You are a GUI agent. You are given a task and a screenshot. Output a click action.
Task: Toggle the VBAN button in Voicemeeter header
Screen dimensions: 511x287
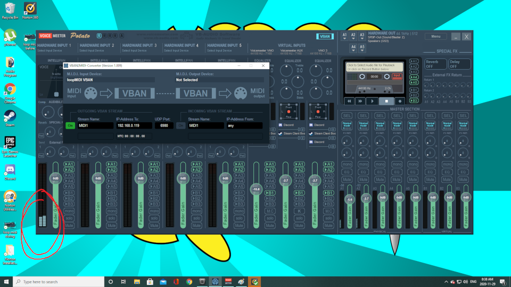click(x=325, y=37)
